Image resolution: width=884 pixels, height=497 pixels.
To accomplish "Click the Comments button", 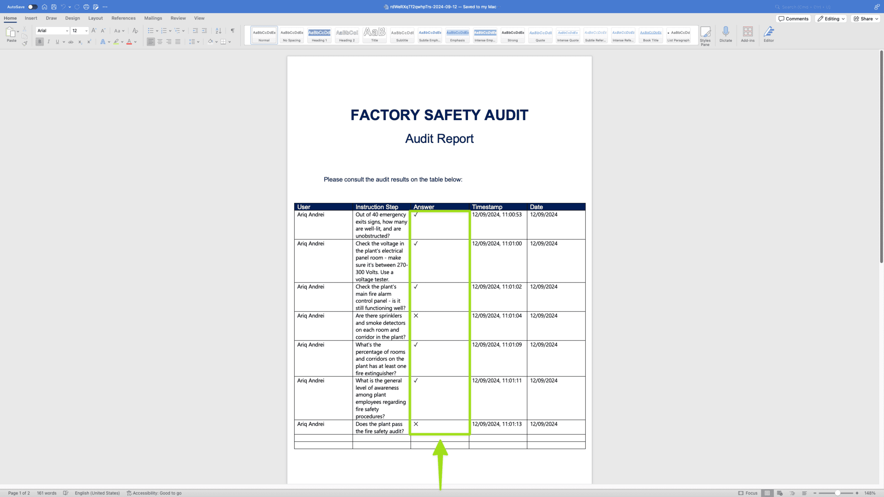I will coord(793,19).
